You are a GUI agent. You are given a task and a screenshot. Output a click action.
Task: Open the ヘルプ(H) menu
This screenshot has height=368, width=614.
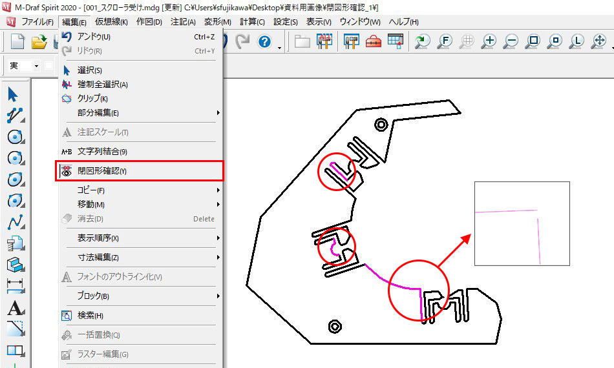coord(404,22)
